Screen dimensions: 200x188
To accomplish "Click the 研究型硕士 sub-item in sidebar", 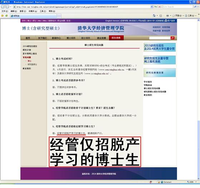I will click(x=32, y=64).
